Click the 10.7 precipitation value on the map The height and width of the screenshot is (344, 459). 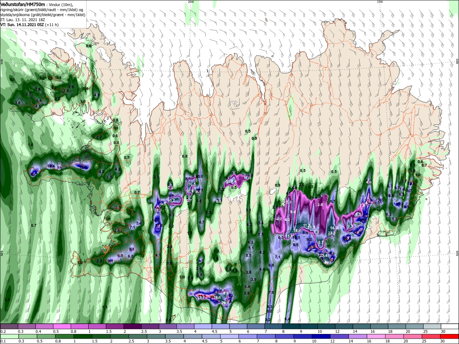coord(171,201)
